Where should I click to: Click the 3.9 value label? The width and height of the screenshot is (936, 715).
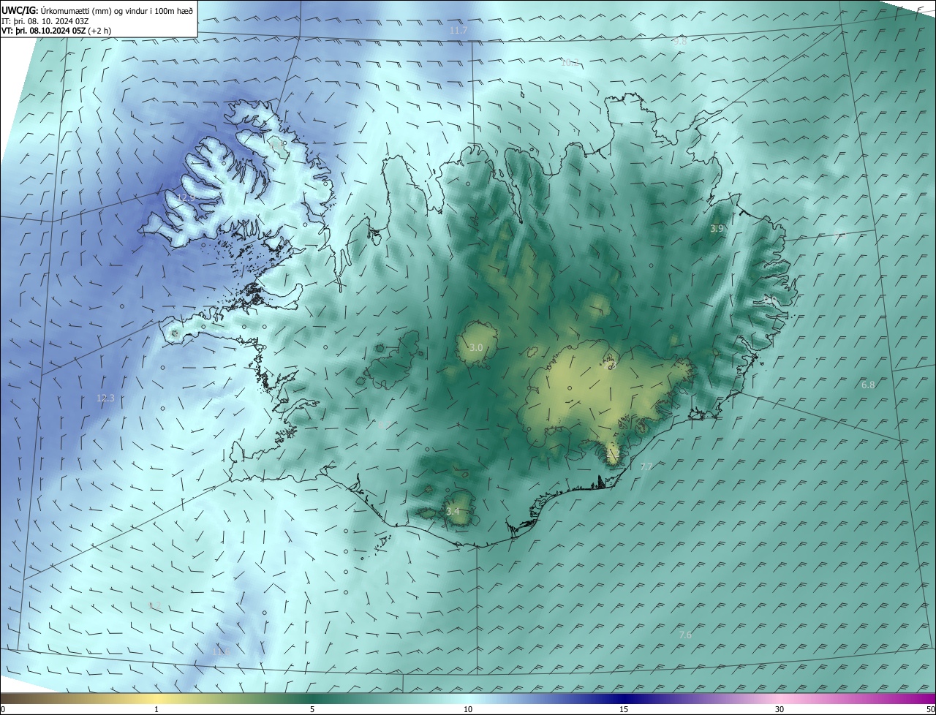[717, 229]
